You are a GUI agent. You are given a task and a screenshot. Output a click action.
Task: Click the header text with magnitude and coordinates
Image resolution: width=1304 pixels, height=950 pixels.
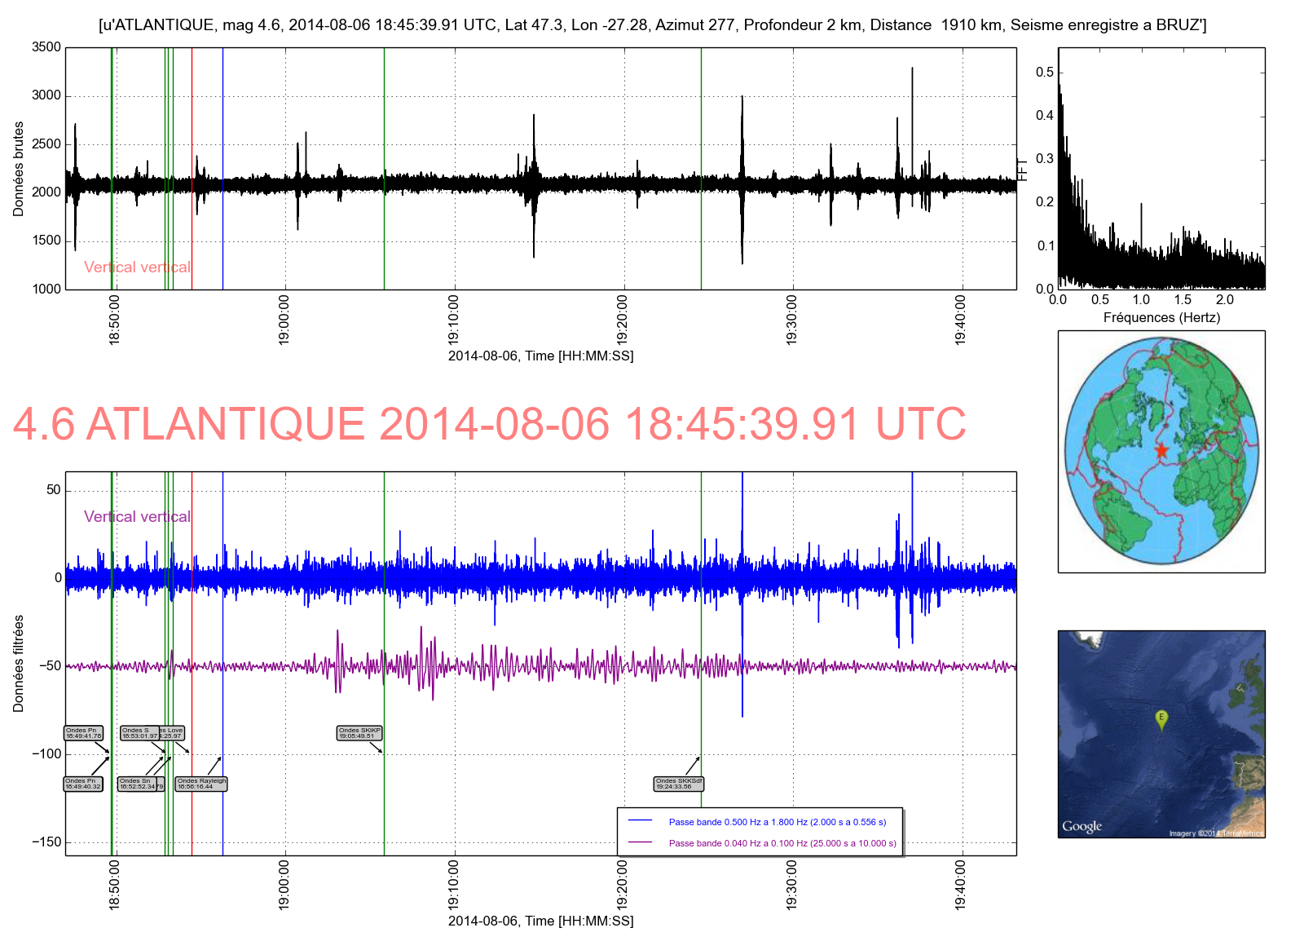[652, 25]
